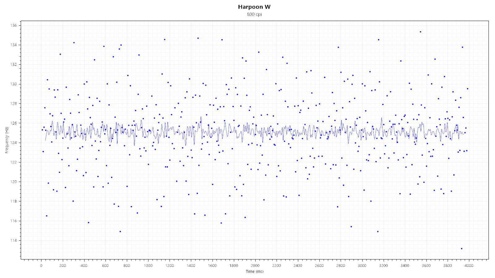Click the x-axis value 3600

click(x=426, y=265)
